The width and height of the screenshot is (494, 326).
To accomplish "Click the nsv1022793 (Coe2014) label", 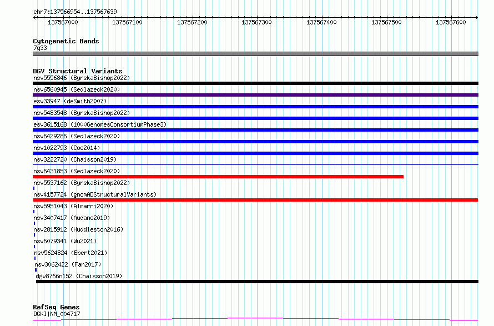I will [x=67, y=148].
